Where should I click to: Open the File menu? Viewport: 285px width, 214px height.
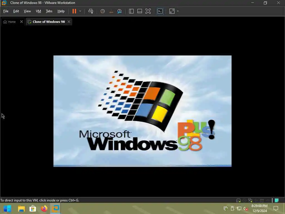pos(6,11)
